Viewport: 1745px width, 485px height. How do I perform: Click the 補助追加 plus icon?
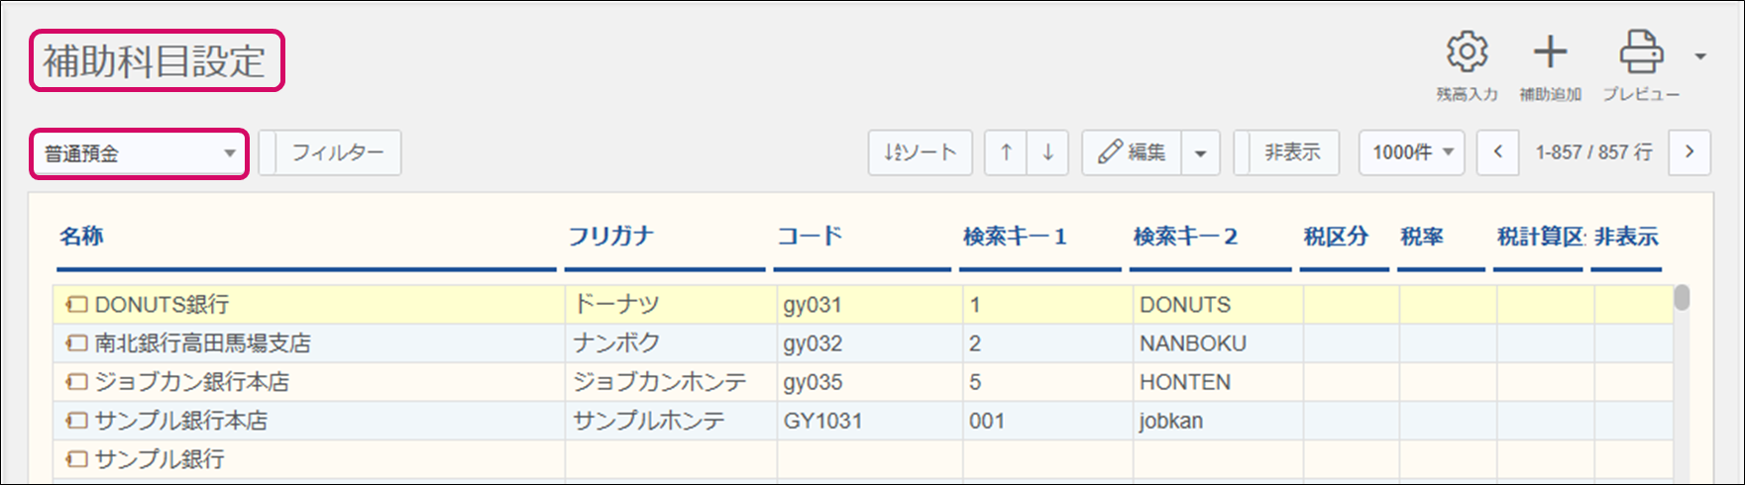[1550, 53]
